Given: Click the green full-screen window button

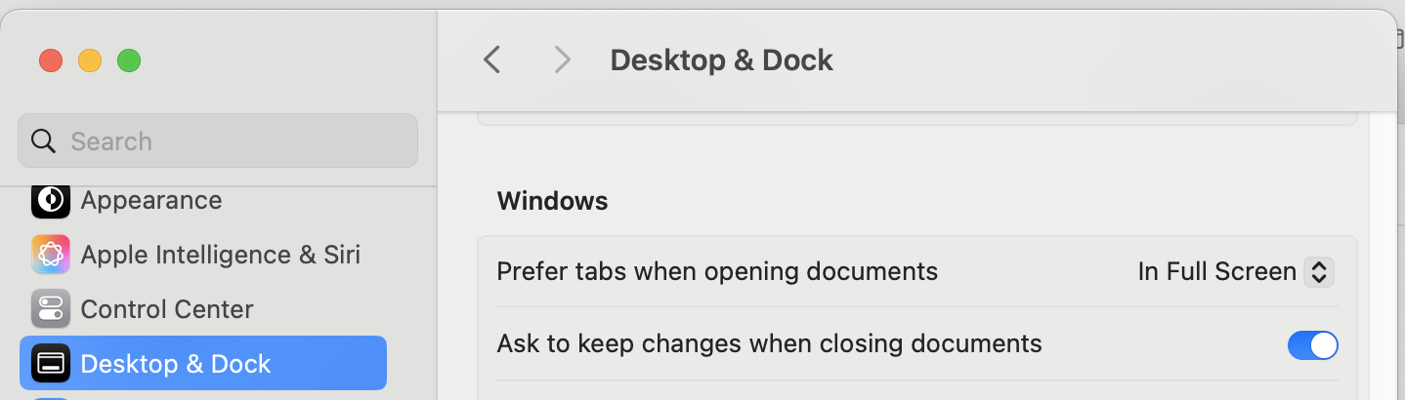Looking at the screenshot, I should (x=129, y=60).
